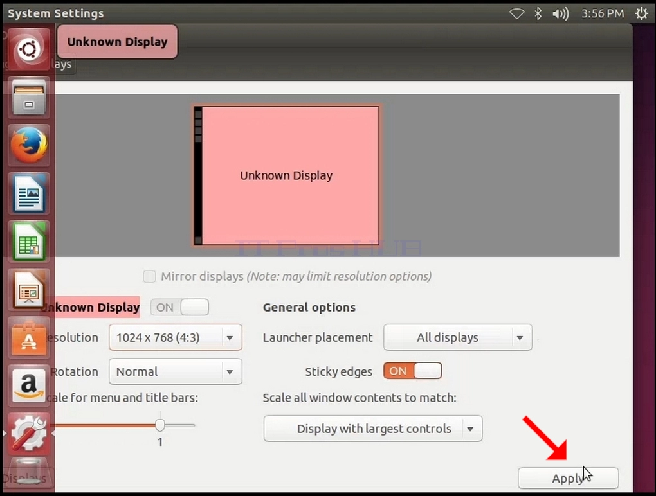Toggle the Unknown Display ON switch
656x496 pixels.
pos(179,308)
